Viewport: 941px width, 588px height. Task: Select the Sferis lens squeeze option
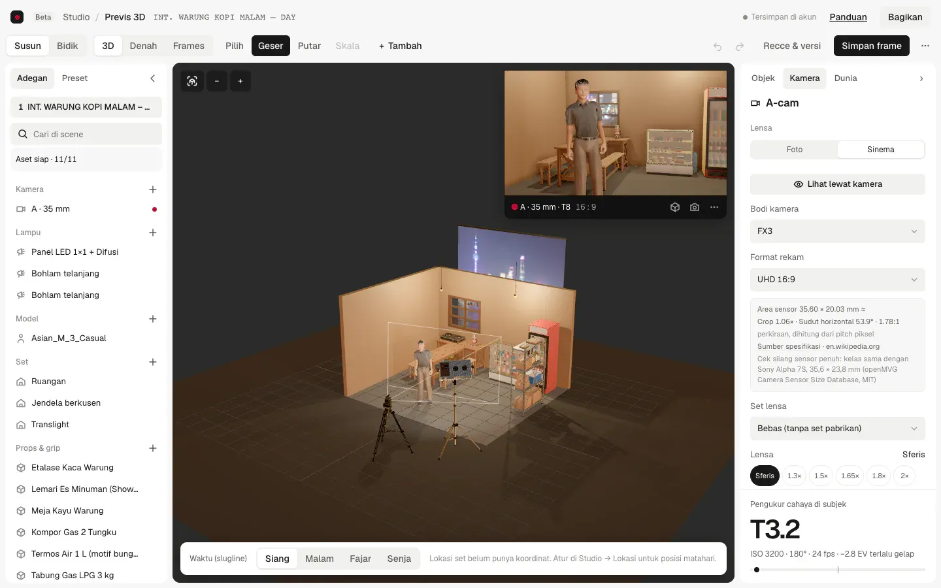tap(765, 476)
